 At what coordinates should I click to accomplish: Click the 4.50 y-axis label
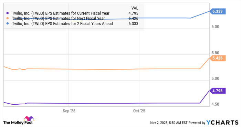pyautogui.click(x=215, y=104)
